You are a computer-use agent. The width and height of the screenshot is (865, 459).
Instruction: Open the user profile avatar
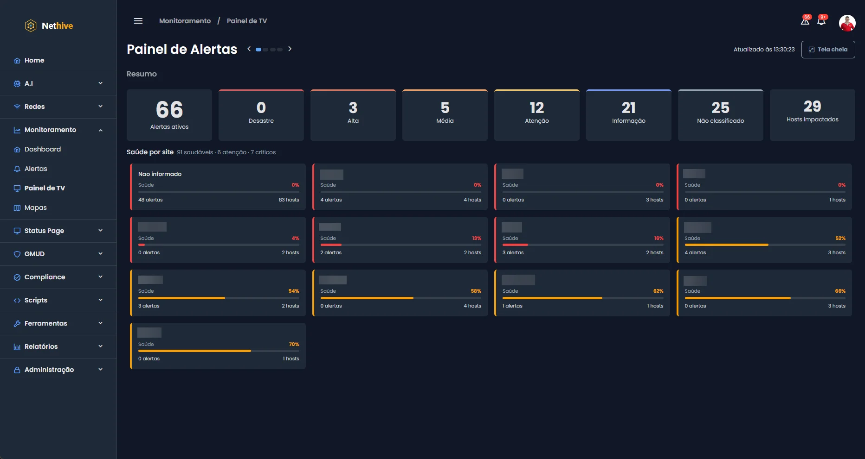tap(847, 23)
